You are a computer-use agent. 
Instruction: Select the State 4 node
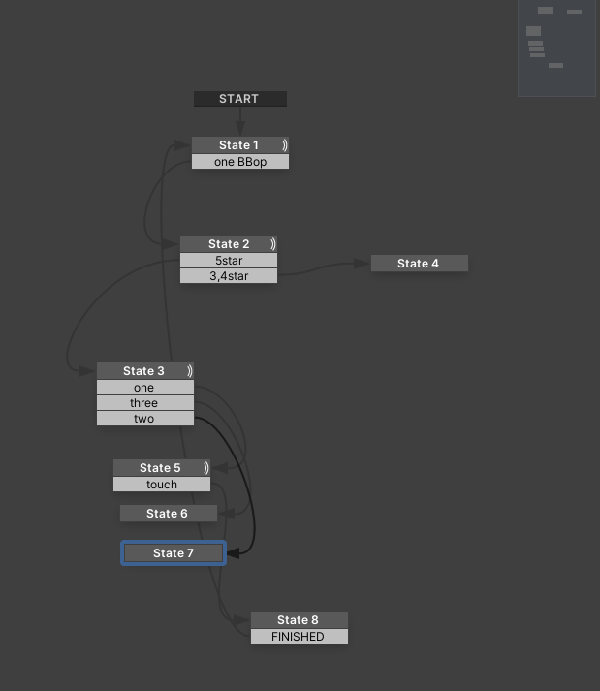tap(419, 264)
